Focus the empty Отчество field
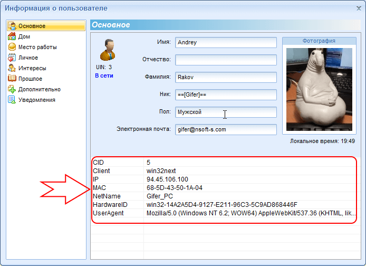This screenshot has height=266, width=366. click(x=226, y=60)
